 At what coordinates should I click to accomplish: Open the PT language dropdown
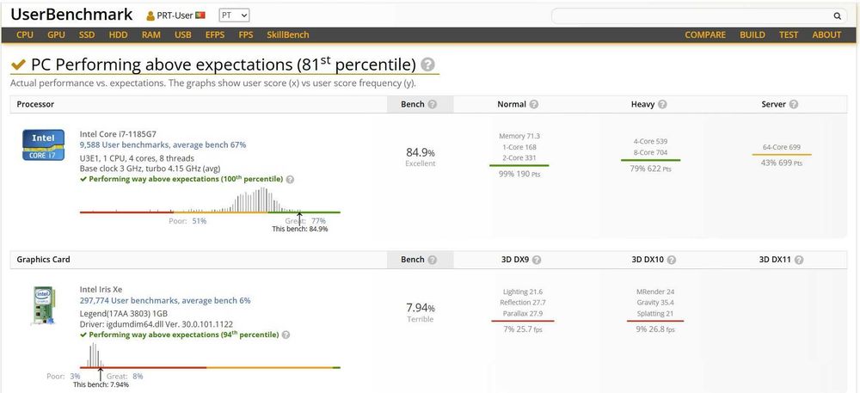click(x=234, y=15)
